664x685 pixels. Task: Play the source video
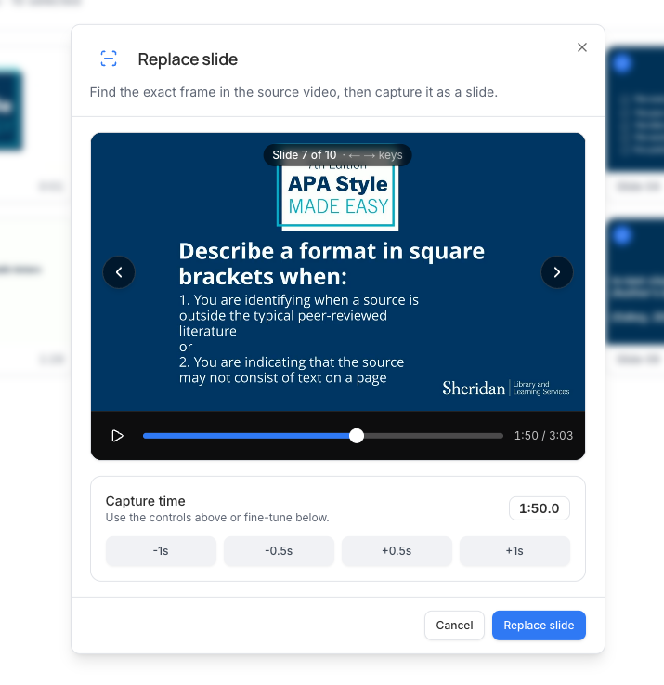[117, 436]
